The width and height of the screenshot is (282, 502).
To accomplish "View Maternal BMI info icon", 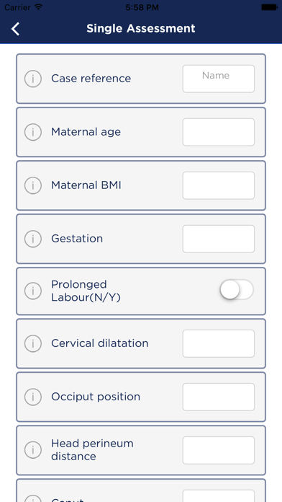I will click(x=33, y=185).
